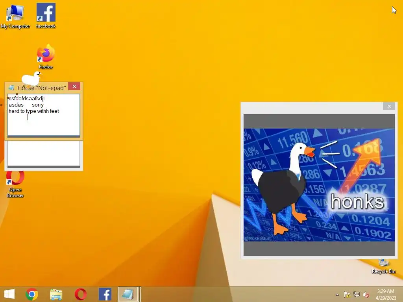Open the My Computer desktop shortcut
The image size is (403, 302).
click(x=15, y=15)
